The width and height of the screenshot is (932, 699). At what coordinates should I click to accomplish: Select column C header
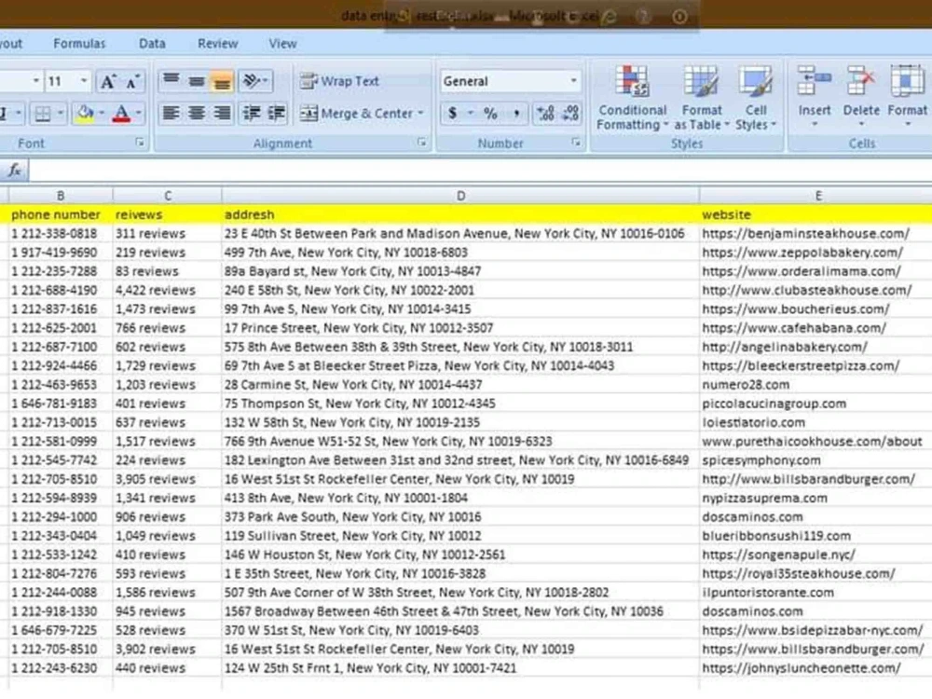[x=167, y=196]
